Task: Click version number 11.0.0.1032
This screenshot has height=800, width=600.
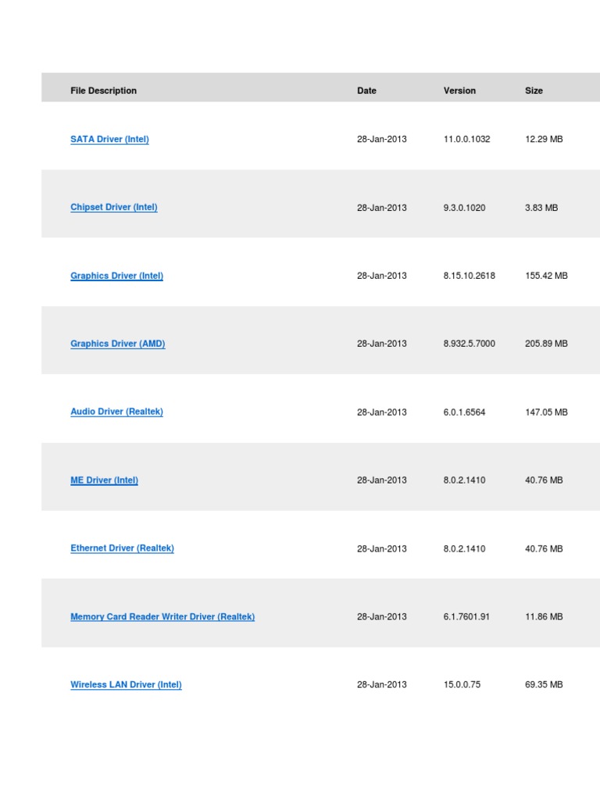Action: coord(466,139)
